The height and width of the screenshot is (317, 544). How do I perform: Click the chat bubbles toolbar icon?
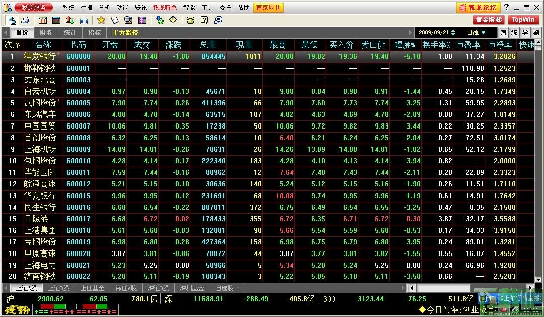click(x=218, y=20)
